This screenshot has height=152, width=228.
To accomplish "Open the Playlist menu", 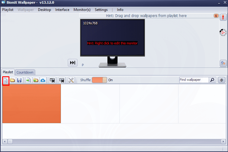I will point(8,10).
